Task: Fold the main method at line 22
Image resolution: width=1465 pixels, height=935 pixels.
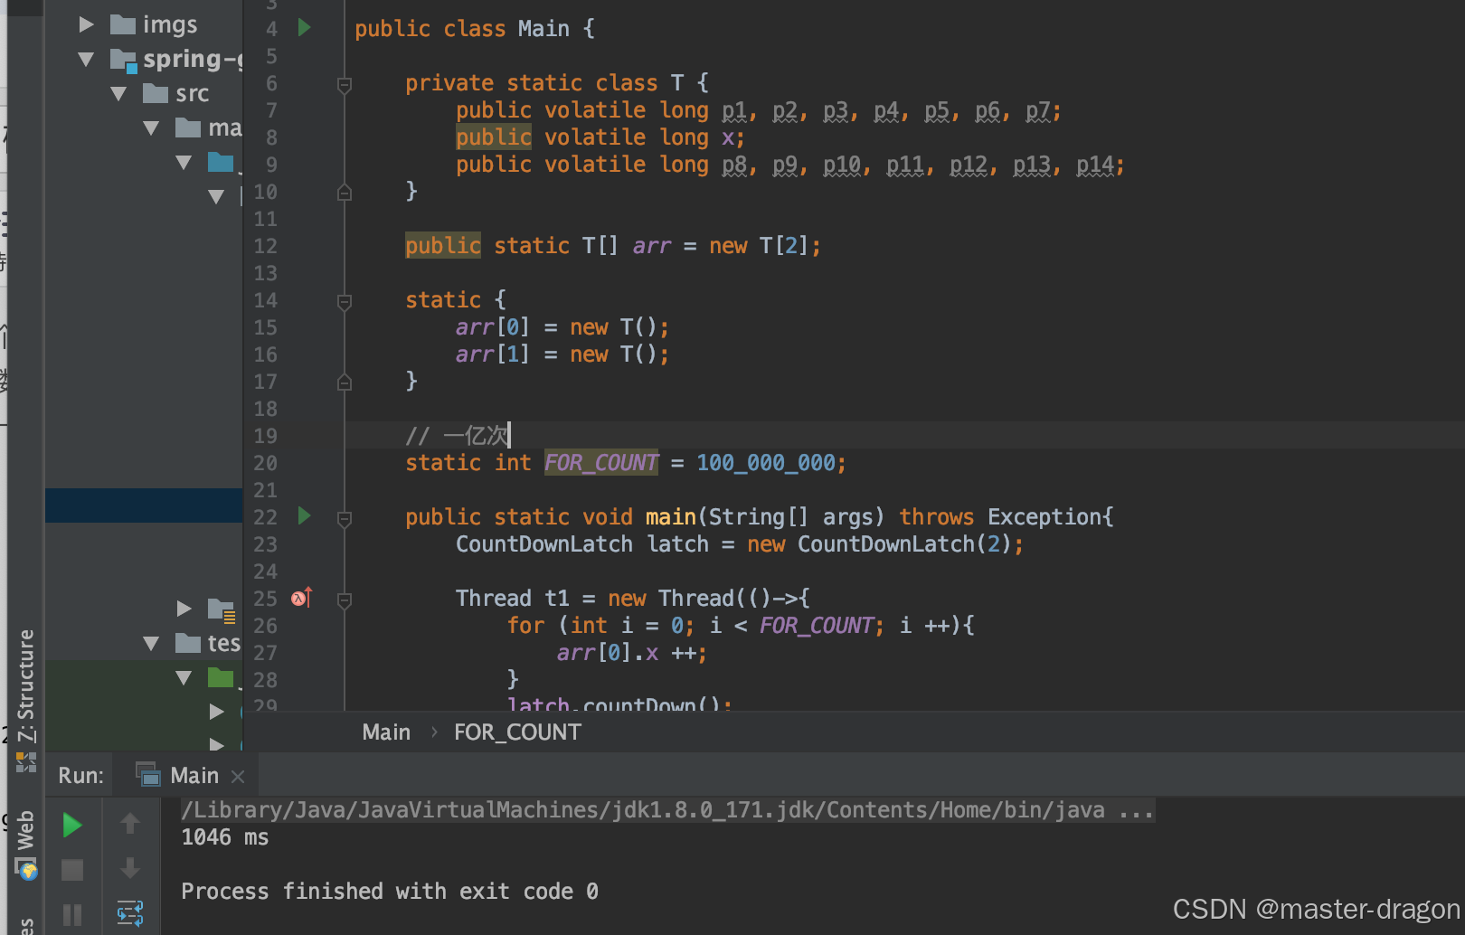Action: point(345,519)
